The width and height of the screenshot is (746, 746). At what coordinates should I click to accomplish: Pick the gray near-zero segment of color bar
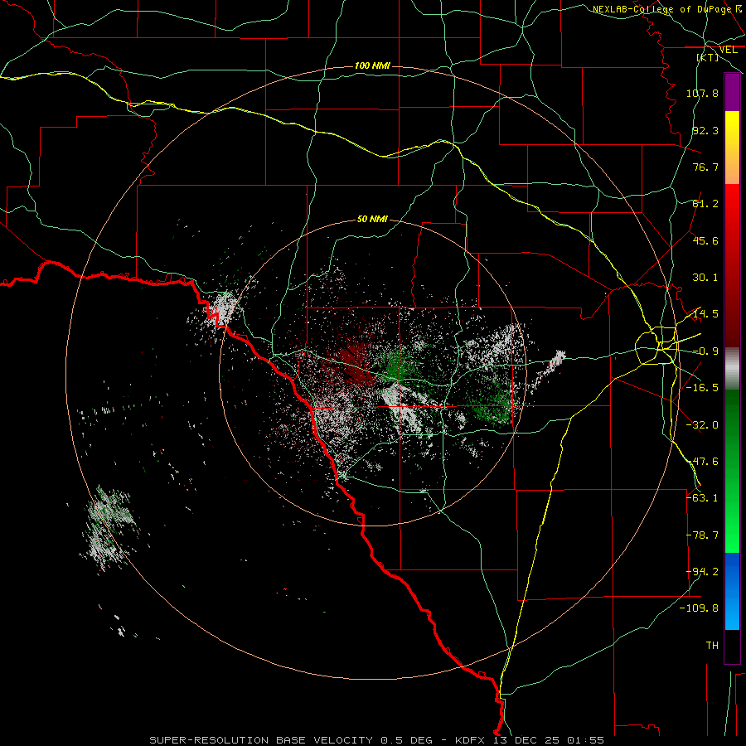point(732,369)
